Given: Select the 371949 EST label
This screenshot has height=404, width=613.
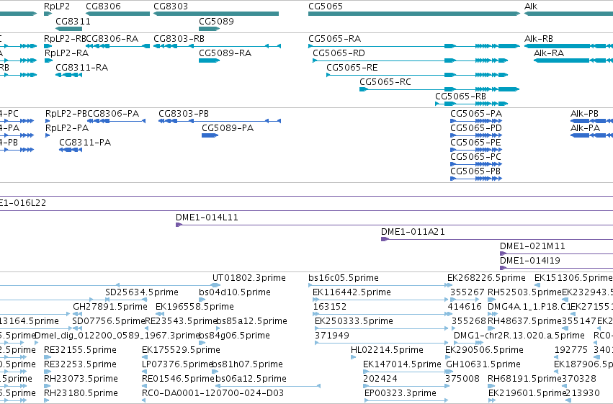Looking at the screenshot, I should (332, 336).
